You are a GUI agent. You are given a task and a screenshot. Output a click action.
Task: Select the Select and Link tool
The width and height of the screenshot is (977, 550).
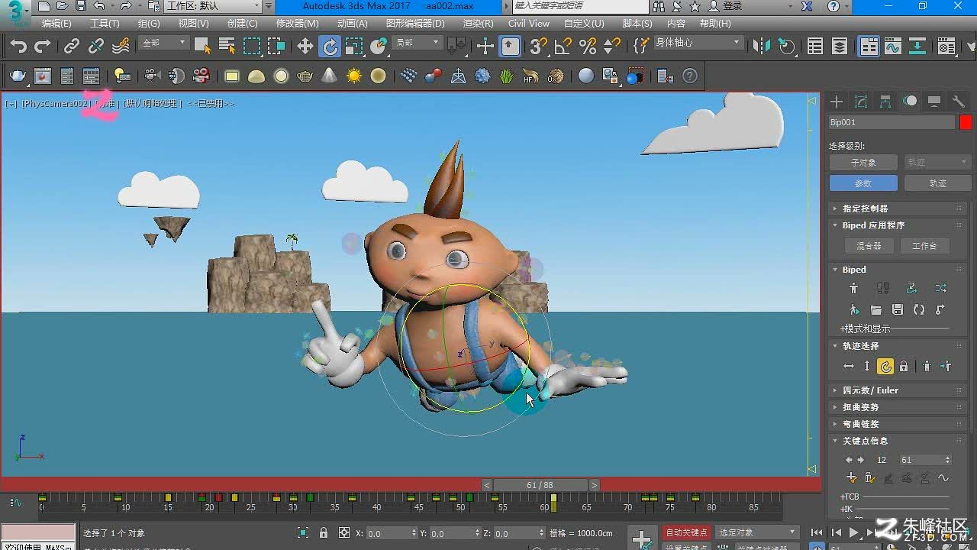(x=71, y=47)
